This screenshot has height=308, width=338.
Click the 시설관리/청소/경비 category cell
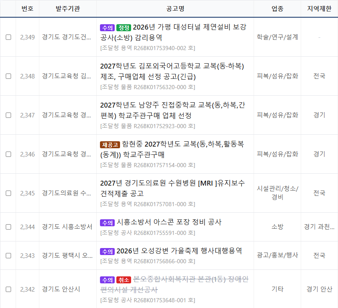tap(277, 193)
